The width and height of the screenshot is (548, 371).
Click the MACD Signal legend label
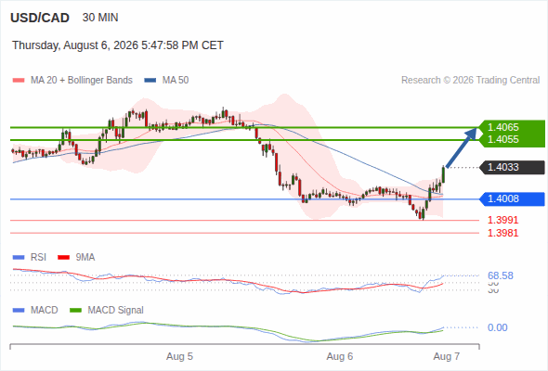coord(116,311)
